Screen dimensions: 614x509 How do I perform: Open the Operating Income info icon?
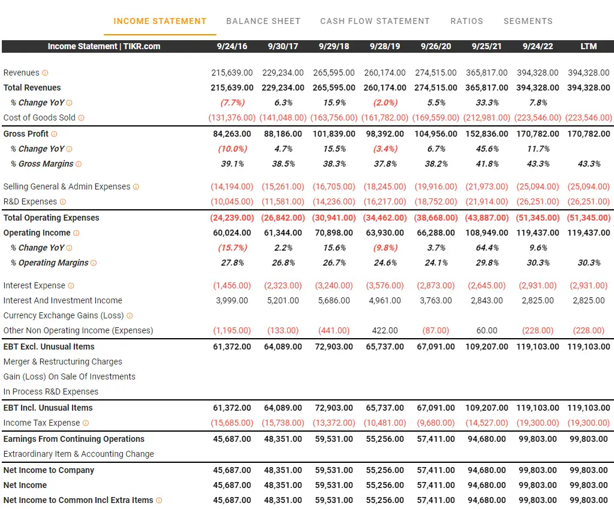[76, 233]
